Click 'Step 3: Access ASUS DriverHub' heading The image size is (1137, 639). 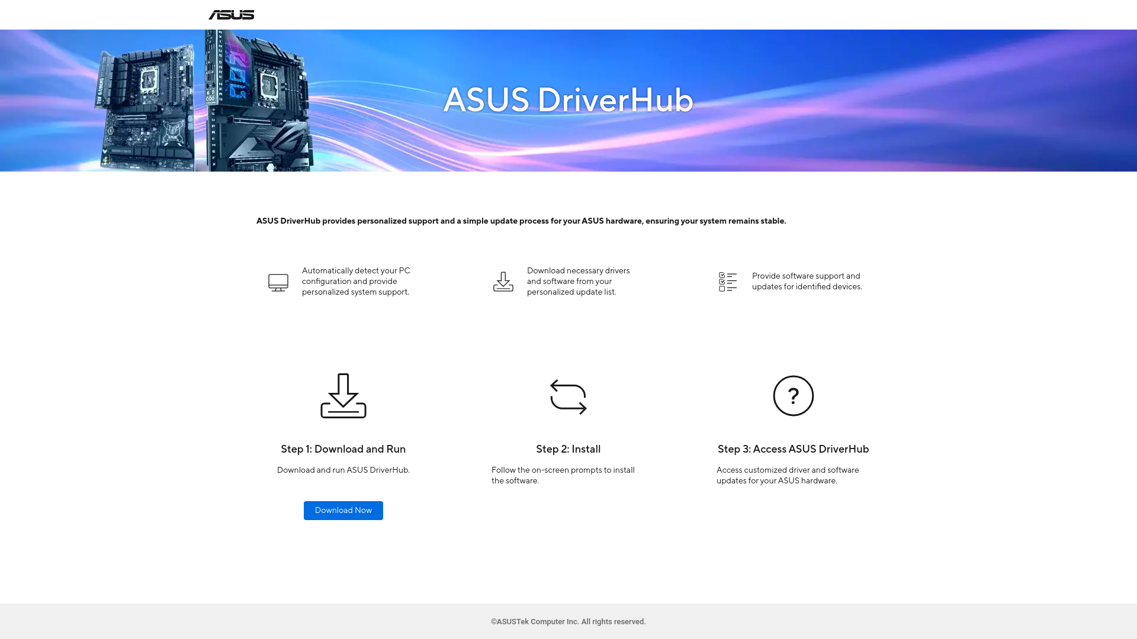pyautogui.click(x=794, y=449)
